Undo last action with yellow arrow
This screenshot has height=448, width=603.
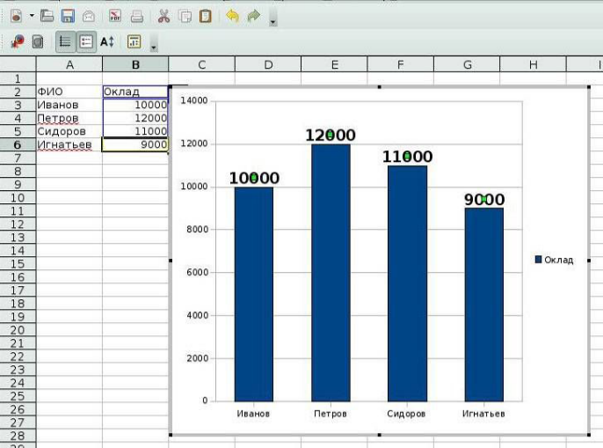[x=232, y=16]
